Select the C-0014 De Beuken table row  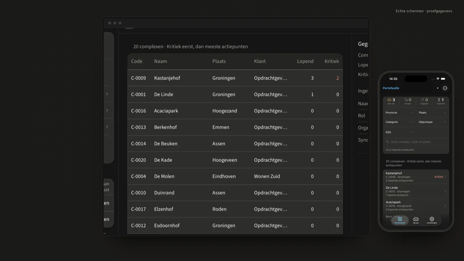point(235,144)
